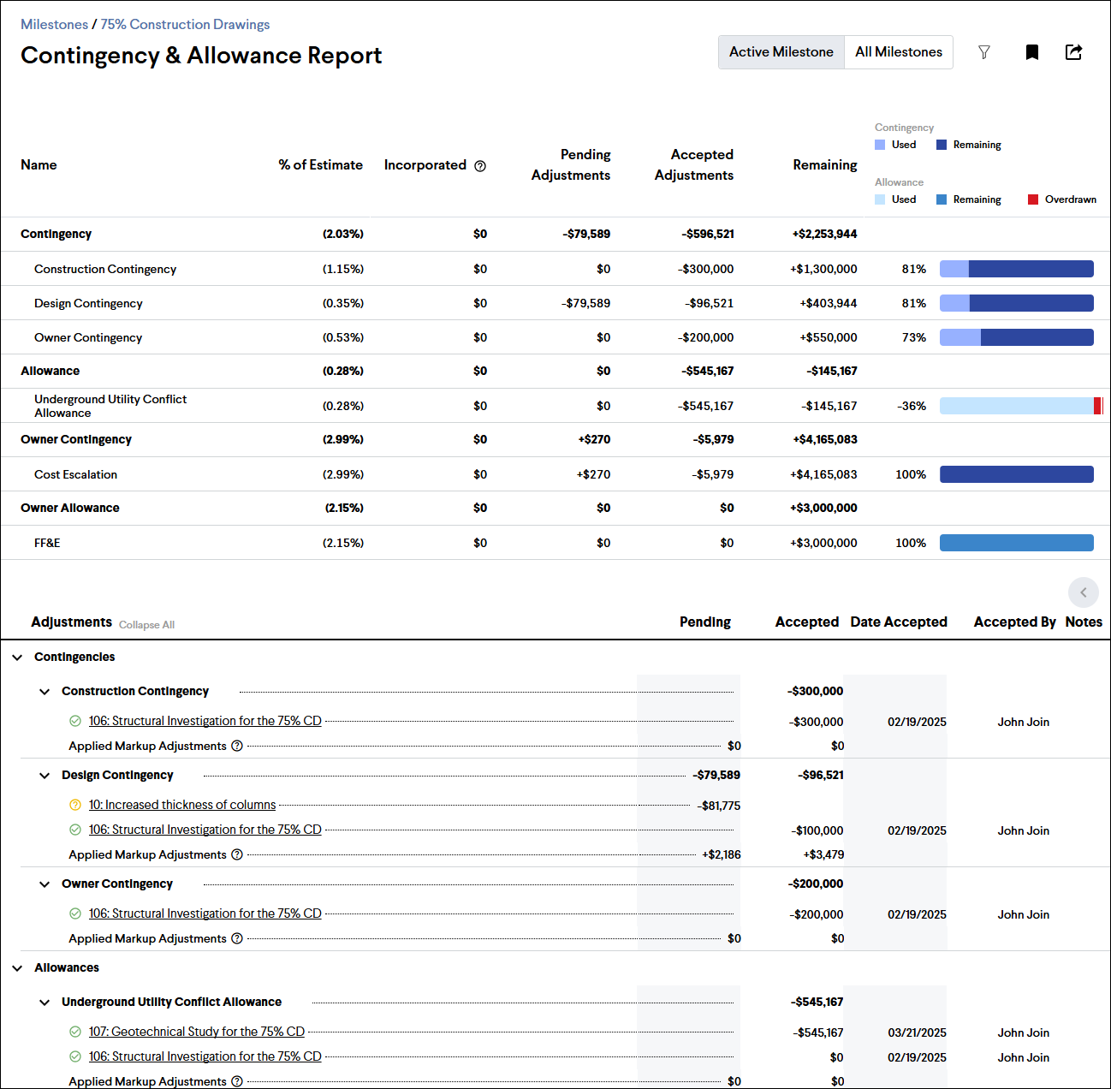Click the Applied Markup Adjustments help icon under Construction Contingency
The width and height of the screenshot is (1111, 1089).
(237, 746)
